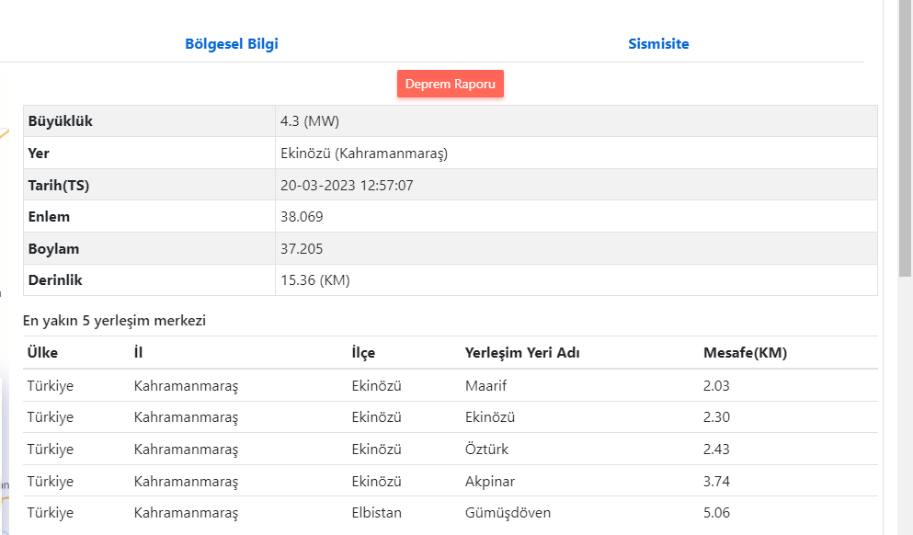
Task: Click the Akpinar settlement name
Action: click(x=490, y=481)
